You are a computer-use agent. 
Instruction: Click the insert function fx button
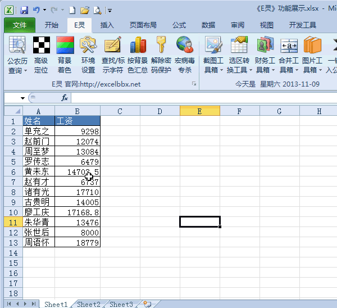coord(65,98)
